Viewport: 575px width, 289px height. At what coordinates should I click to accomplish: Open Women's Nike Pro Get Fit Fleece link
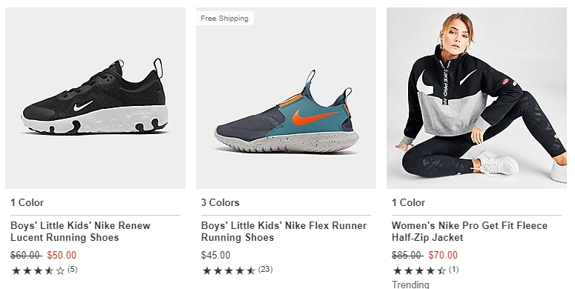tap(470, 231)
